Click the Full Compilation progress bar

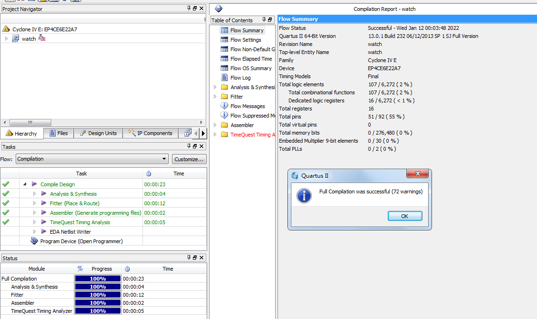click(x=97, y=279)
